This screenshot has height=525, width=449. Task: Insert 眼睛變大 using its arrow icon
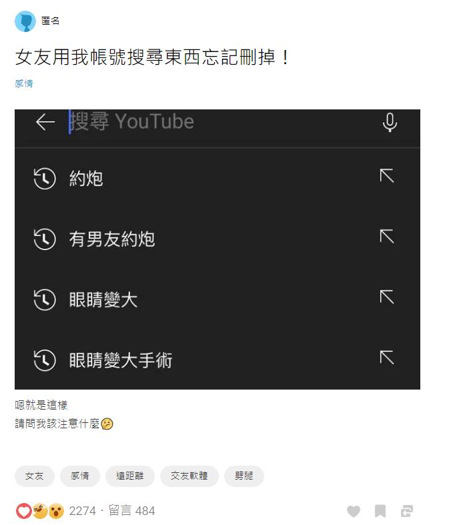387,297
